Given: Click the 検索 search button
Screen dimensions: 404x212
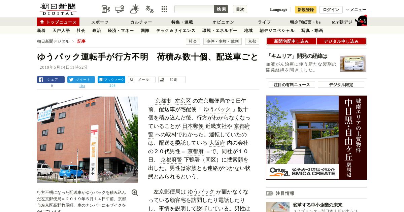Looking at the screenshot, I should 221,9.
